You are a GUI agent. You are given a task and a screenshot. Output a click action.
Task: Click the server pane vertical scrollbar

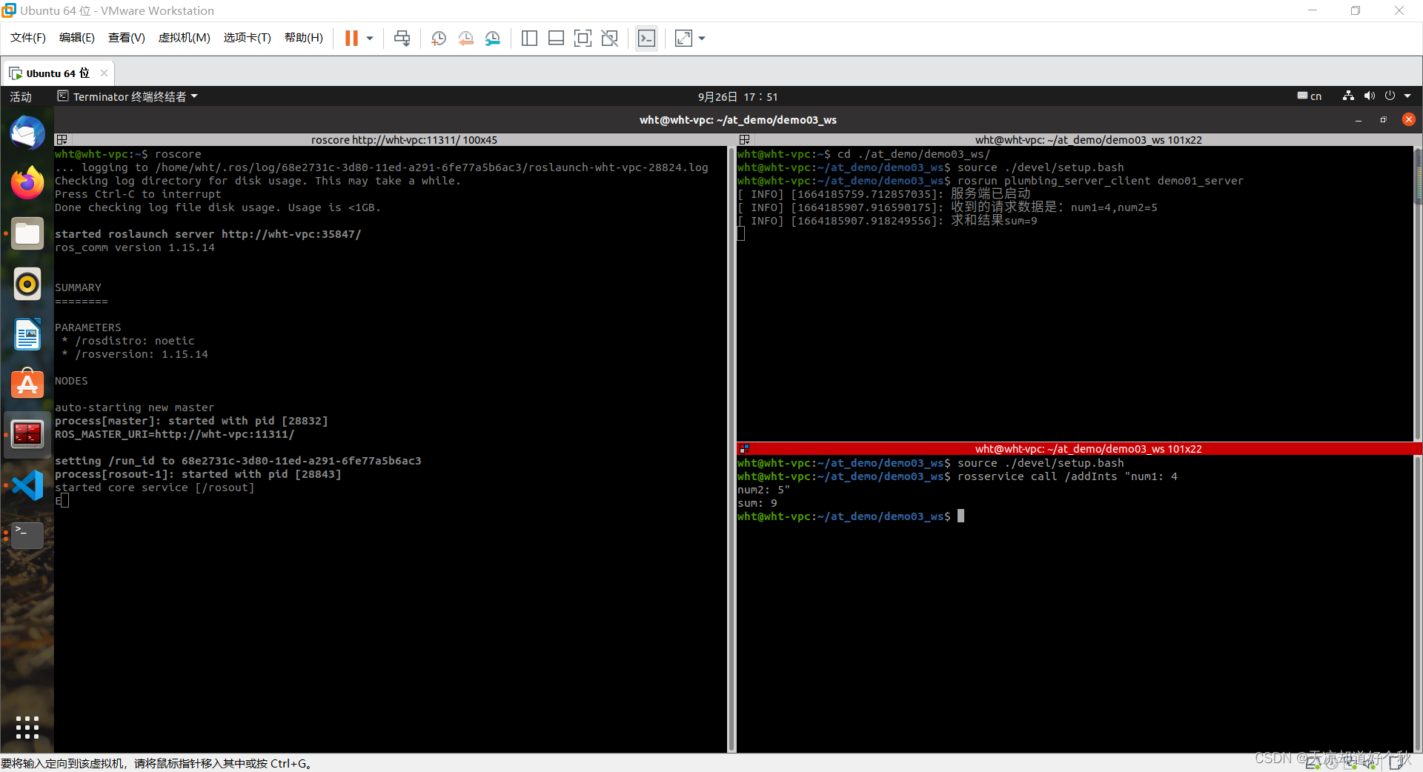pyautogui.click(x=1418, y=293)
